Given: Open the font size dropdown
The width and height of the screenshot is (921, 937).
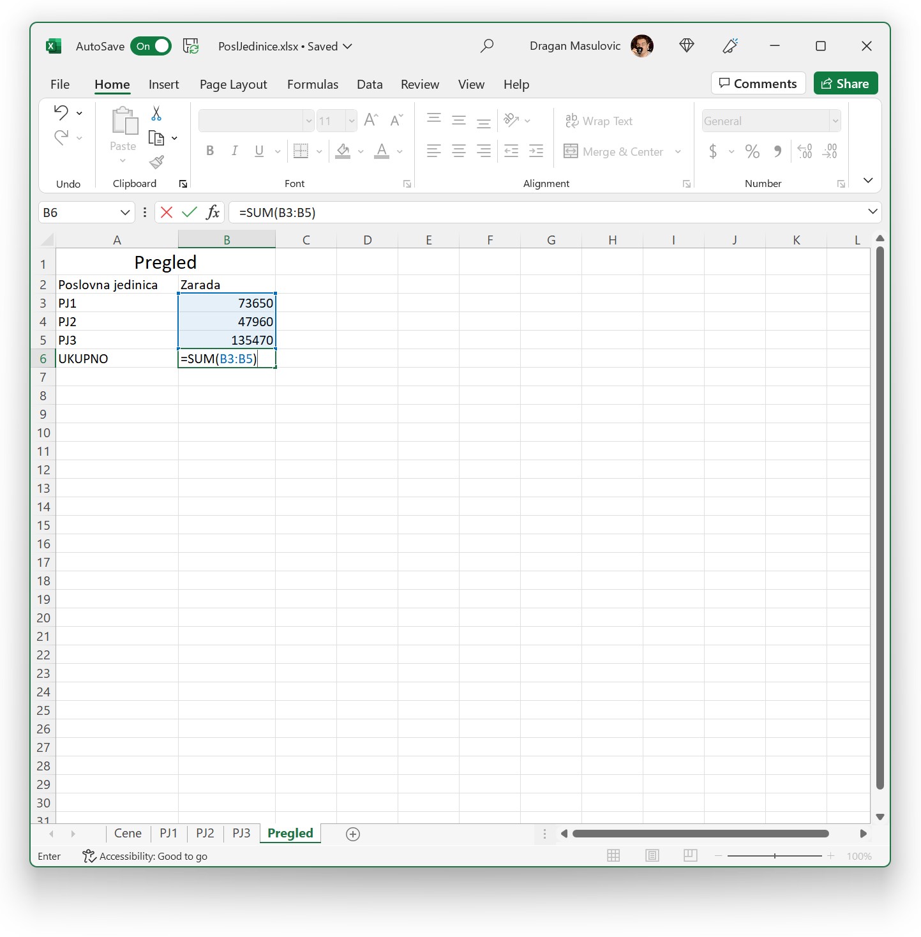Looking at the screenshot, I should coord(351,121).
